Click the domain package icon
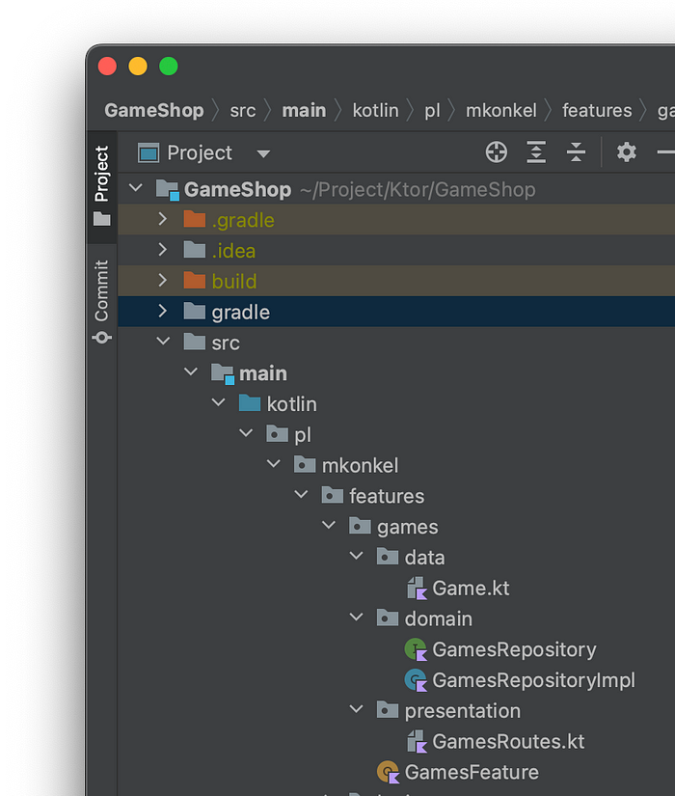The image size is (675, 796). pos(388,618)
